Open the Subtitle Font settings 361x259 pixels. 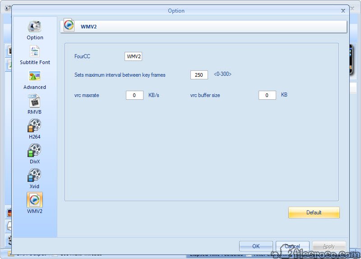(x=35, y=55)
